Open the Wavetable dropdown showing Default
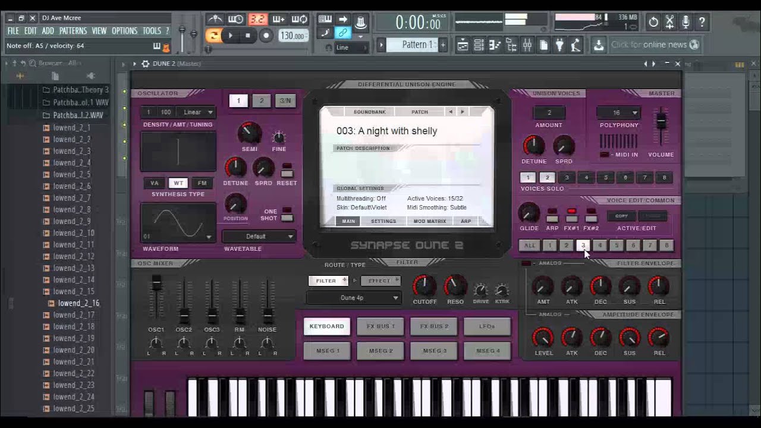The image size is (761, 428). [259, 236]
